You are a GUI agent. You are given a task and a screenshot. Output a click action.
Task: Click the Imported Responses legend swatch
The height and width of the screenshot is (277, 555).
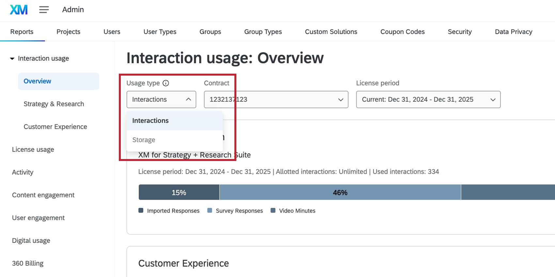pyautogui.click(x=141, y=211)
